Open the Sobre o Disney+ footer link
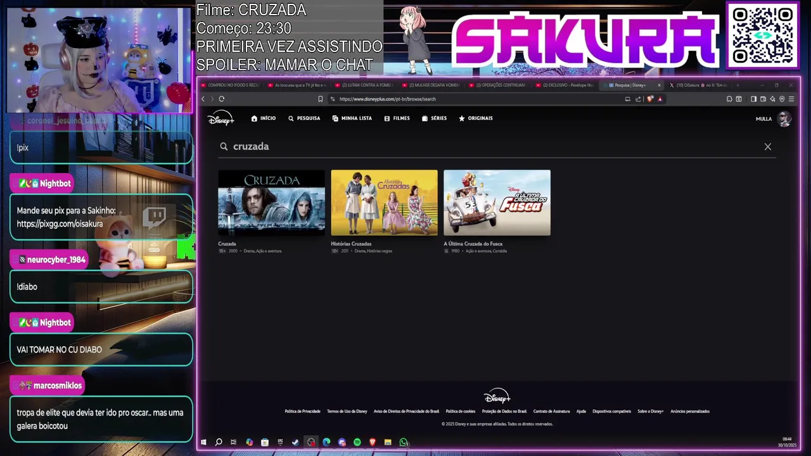This screenshot has width=811, height=456. pos(651,412)
